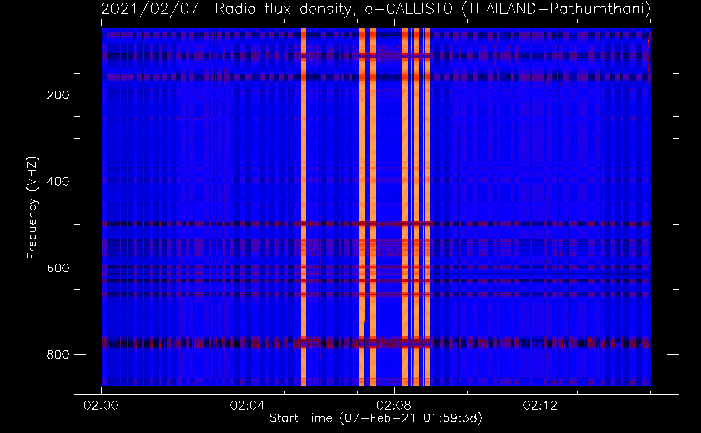Screen dimensions: 701x433
Task: Select the 200 frequency tick label
Action: click(58, 95)
